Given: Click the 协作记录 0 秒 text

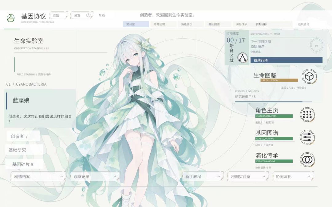Looking at the screenshot, I should [263, 167].
